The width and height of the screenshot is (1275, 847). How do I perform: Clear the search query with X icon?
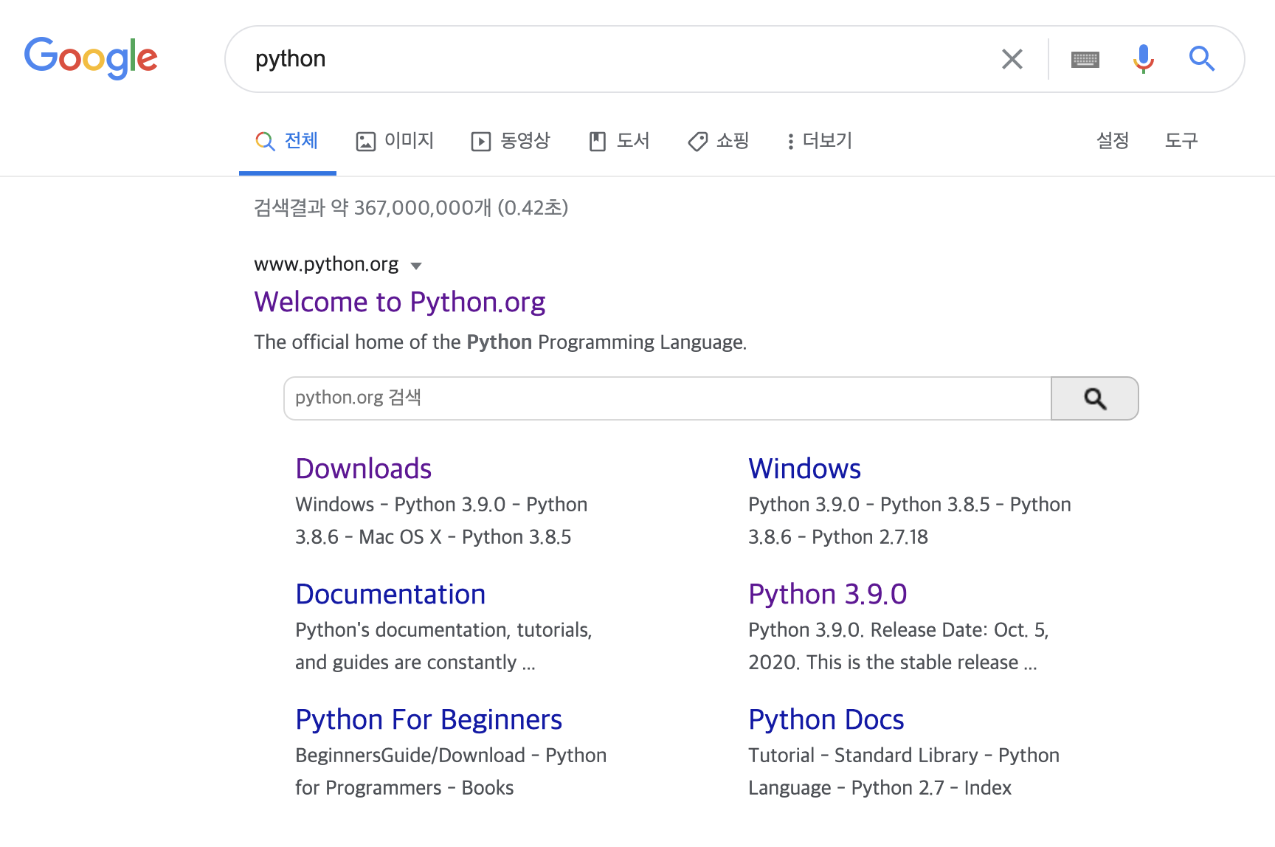coord(1012,59)
